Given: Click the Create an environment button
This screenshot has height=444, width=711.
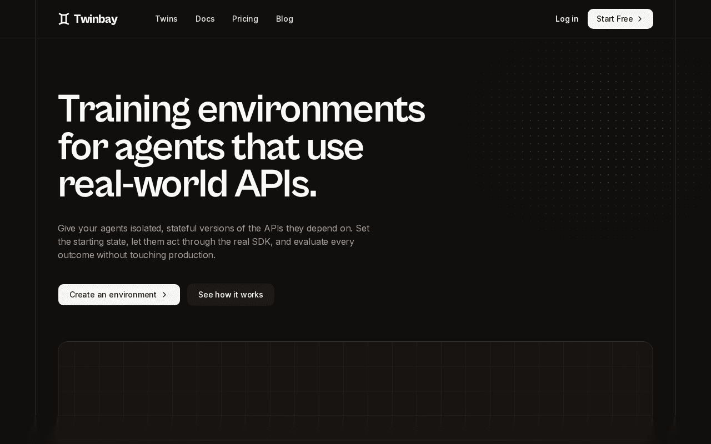Looking at the screenshot, I should point(119,295).
